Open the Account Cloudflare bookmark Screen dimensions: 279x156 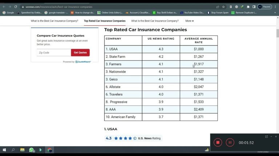coord(138,13)
